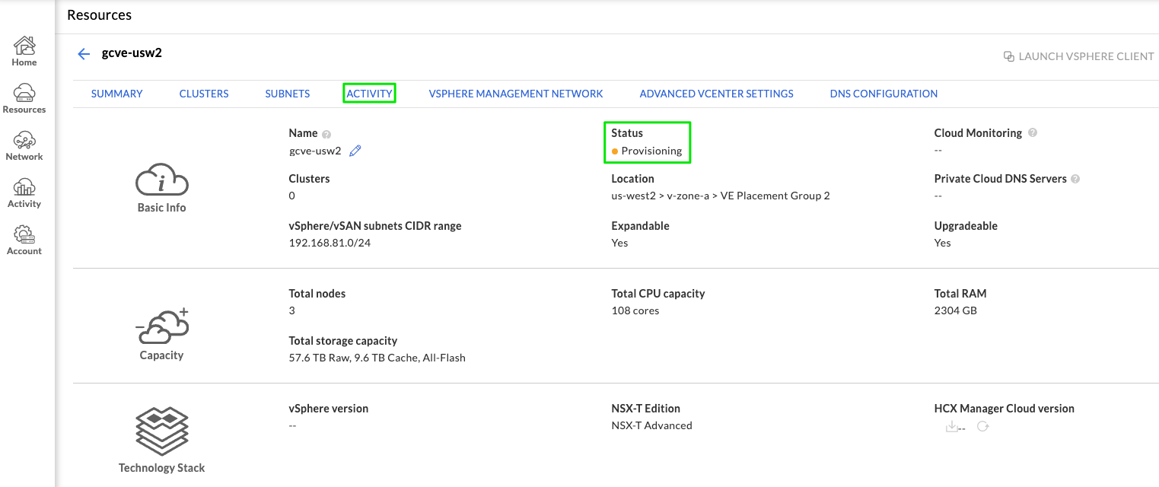Click the Cloud Monitoring label
The image size is (1159, 487).
978,132
